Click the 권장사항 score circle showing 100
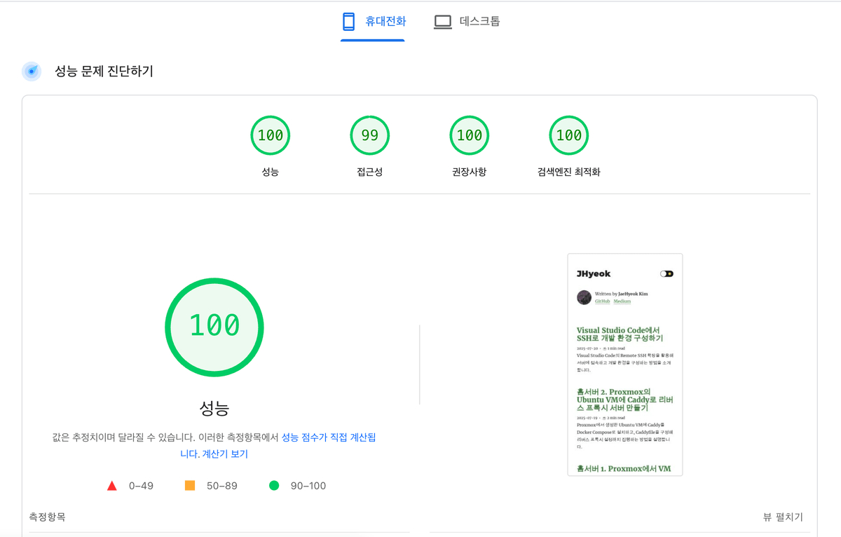This screenshot has width=841, height=537. (x=469, y=135)
